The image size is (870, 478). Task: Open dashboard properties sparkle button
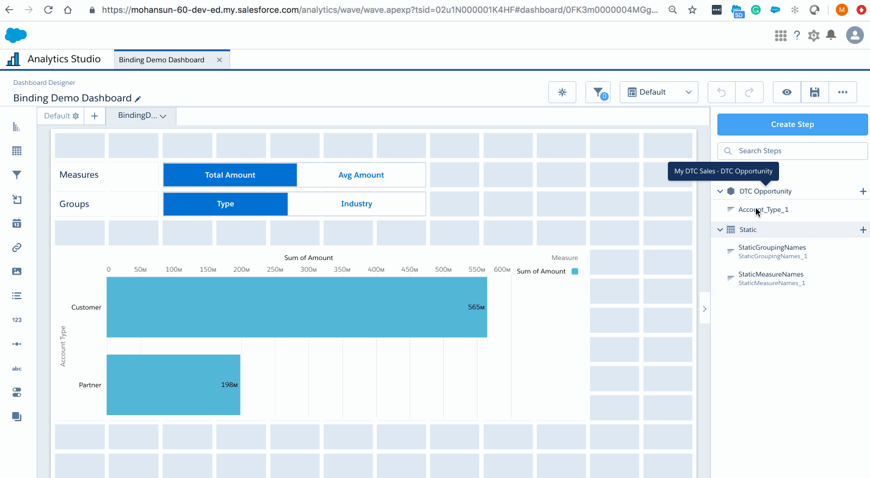pyautogui.click(x=562, y=92)
